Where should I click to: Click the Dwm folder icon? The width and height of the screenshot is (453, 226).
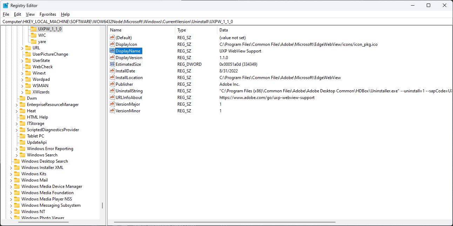click(x=22, y=98)
